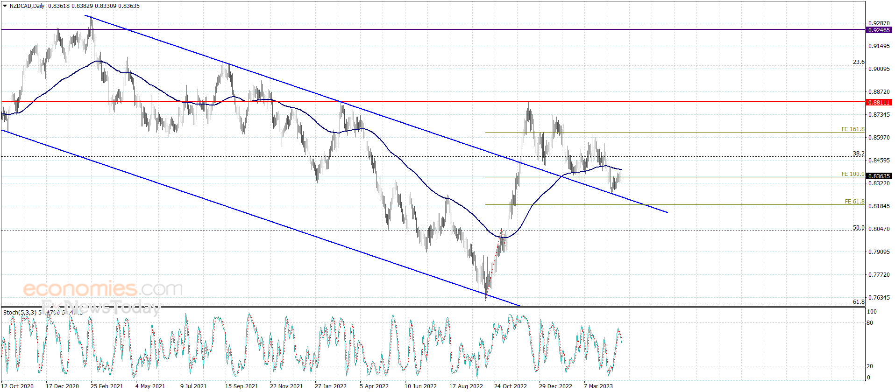Click the 22 Nov 2021 date label
This screenshot has height=392, width=895.
click(x=286, y=386)
